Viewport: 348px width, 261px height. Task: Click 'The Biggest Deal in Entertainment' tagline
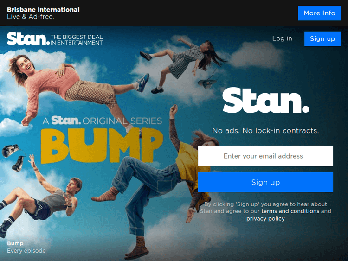pyautogui.click(x=77, y=40)
